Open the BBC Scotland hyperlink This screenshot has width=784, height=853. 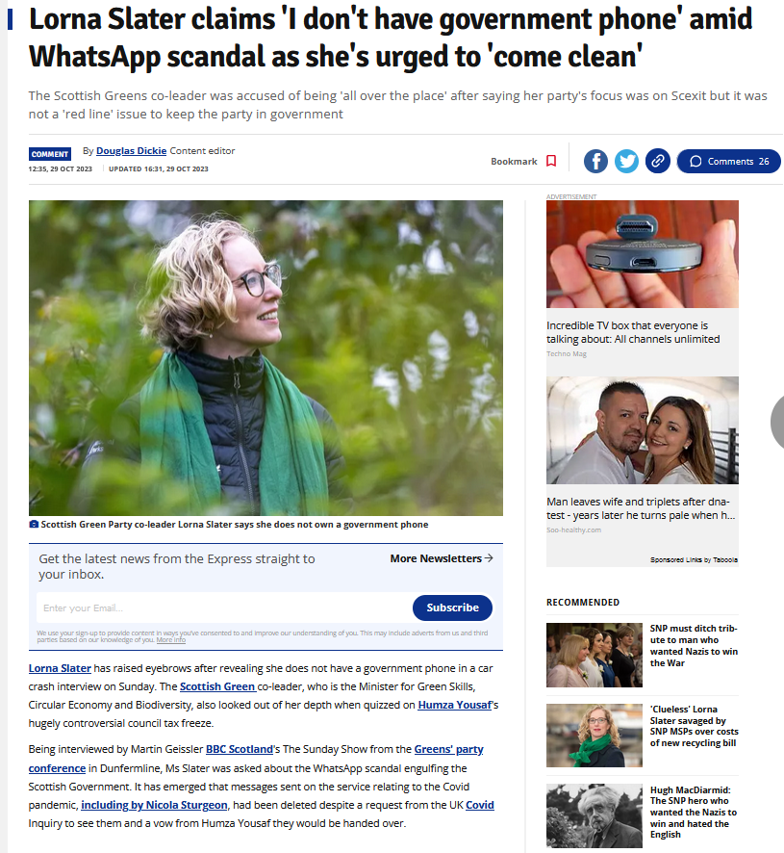240,749
